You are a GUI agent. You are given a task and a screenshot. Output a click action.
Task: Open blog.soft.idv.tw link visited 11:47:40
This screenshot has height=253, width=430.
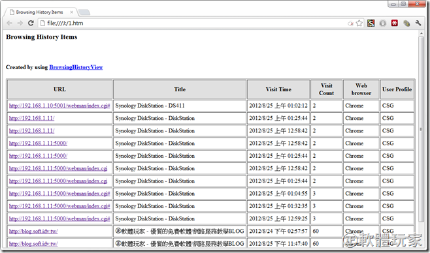coord(33,244)
